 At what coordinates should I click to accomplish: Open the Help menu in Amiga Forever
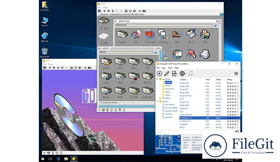(x=177, y=68)
